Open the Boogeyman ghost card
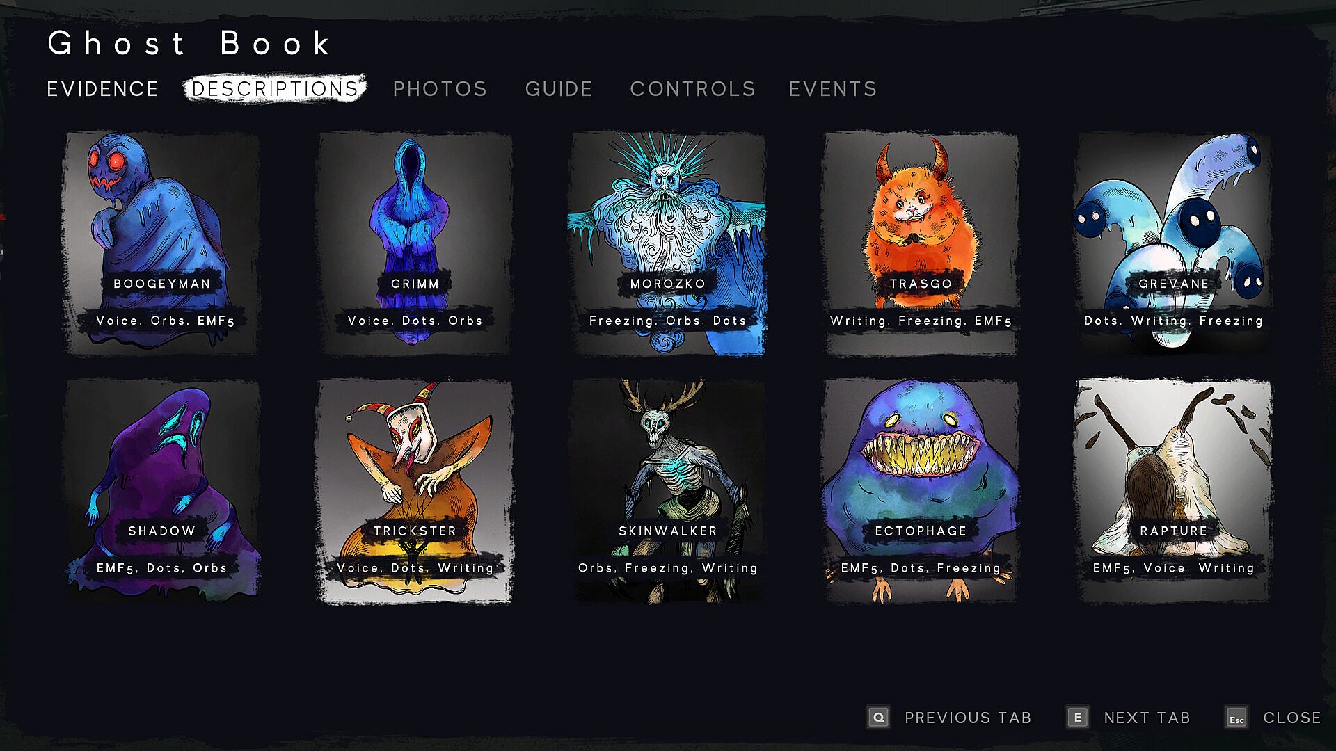The width and height of the screenshot is (1336, 751). pyautogui.click(x=161, y=243)
